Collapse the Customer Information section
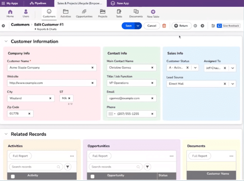 pyautogui.click(x=5, y=41)
